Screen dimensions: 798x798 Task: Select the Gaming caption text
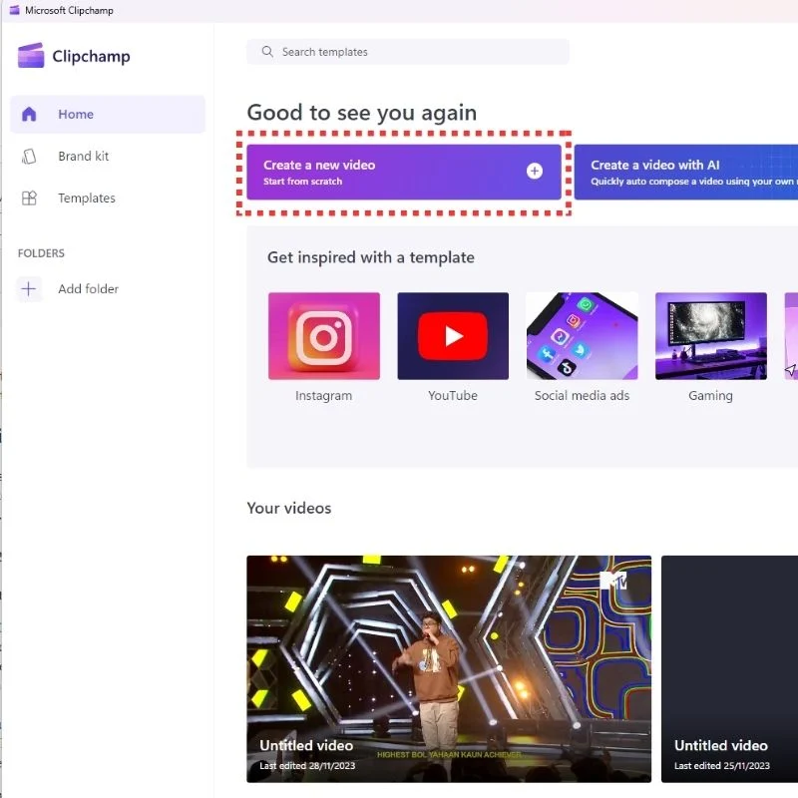(x=711, y=396)
